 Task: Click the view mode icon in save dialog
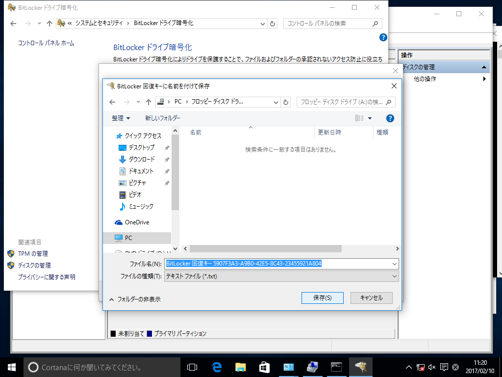pos(359,118)
